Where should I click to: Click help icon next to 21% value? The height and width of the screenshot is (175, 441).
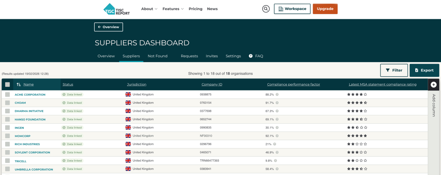[275, 144]
